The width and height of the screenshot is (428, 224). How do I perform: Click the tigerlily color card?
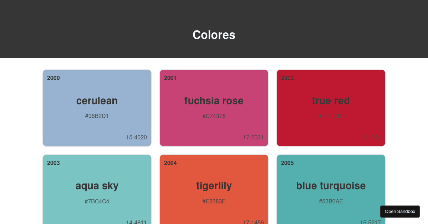point(214,192)
